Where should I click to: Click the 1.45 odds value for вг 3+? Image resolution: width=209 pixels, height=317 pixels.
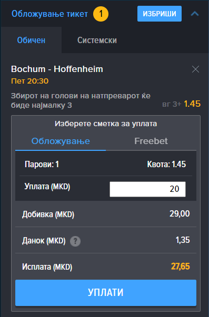point(192,104)
